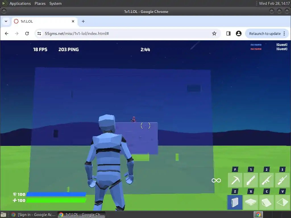Open the Chrome three-dot menu
The height and width of the screenshot is (218, 291).
284,33
